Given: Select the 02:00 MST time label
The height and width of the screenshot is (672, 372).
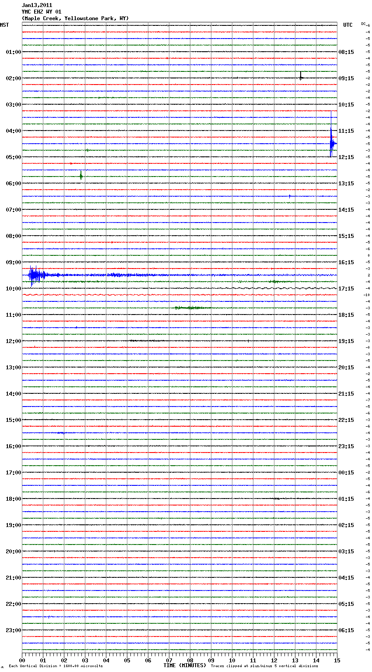Looking at the screenshot, I should (x=13, y=78).
